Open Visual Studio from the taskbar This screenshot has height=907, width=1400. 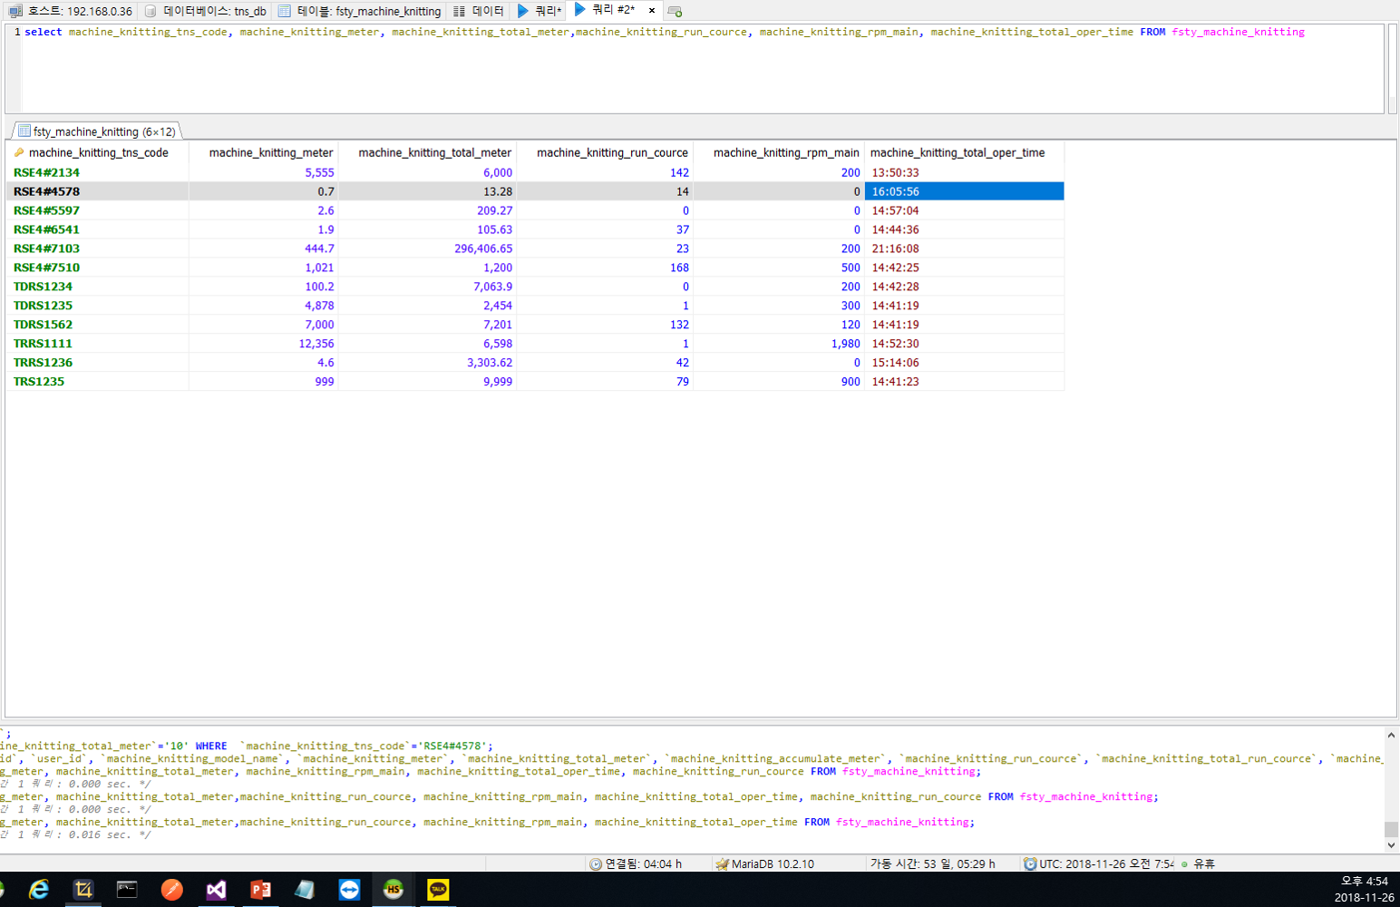tap(216, 890)
